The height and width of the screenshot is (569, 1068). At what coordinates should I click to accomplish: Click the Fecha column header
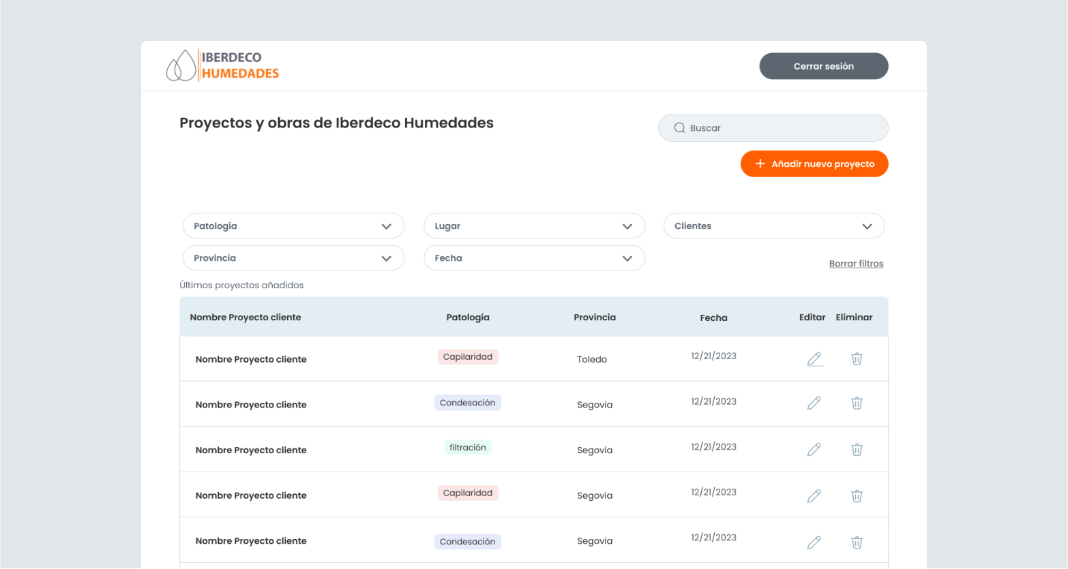(x=713, y=318)
